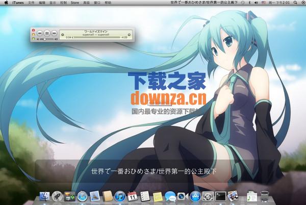Open the Apple menu
The width and height of the screenshot is (306, 205).
[x=6, y=3]
